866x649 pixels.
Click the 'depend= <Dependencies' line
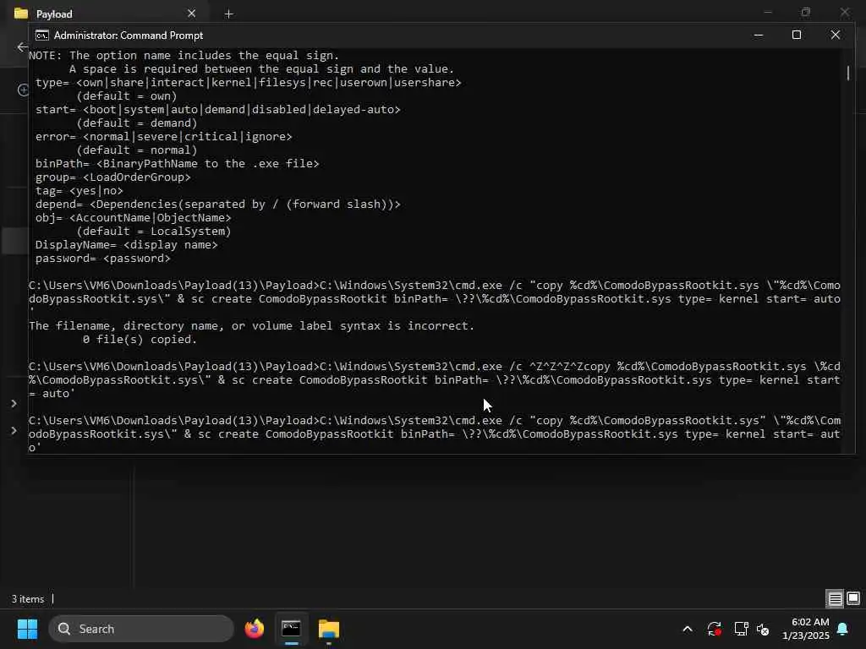coord(217,205)
